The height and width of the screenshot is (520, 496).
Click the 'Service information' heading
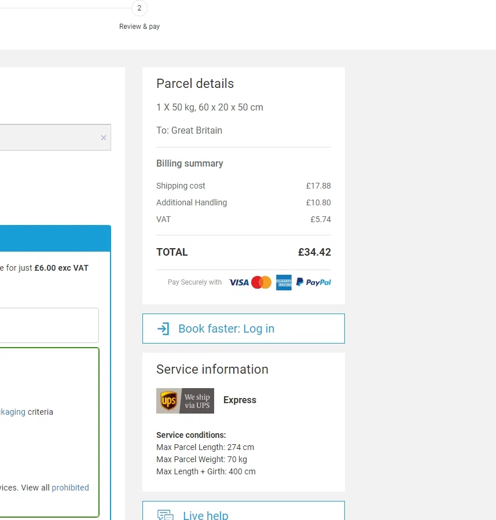coord(212,369)
